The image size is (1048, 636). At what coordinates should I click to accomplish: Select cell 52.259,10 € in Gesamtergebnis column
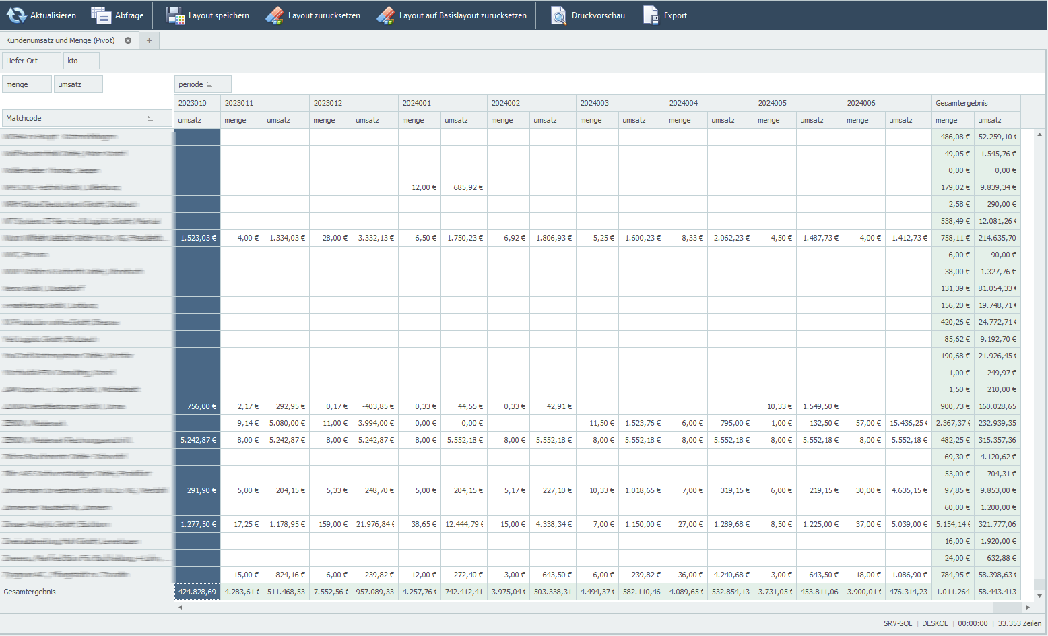pyautogui.click(x=997, y=137)
